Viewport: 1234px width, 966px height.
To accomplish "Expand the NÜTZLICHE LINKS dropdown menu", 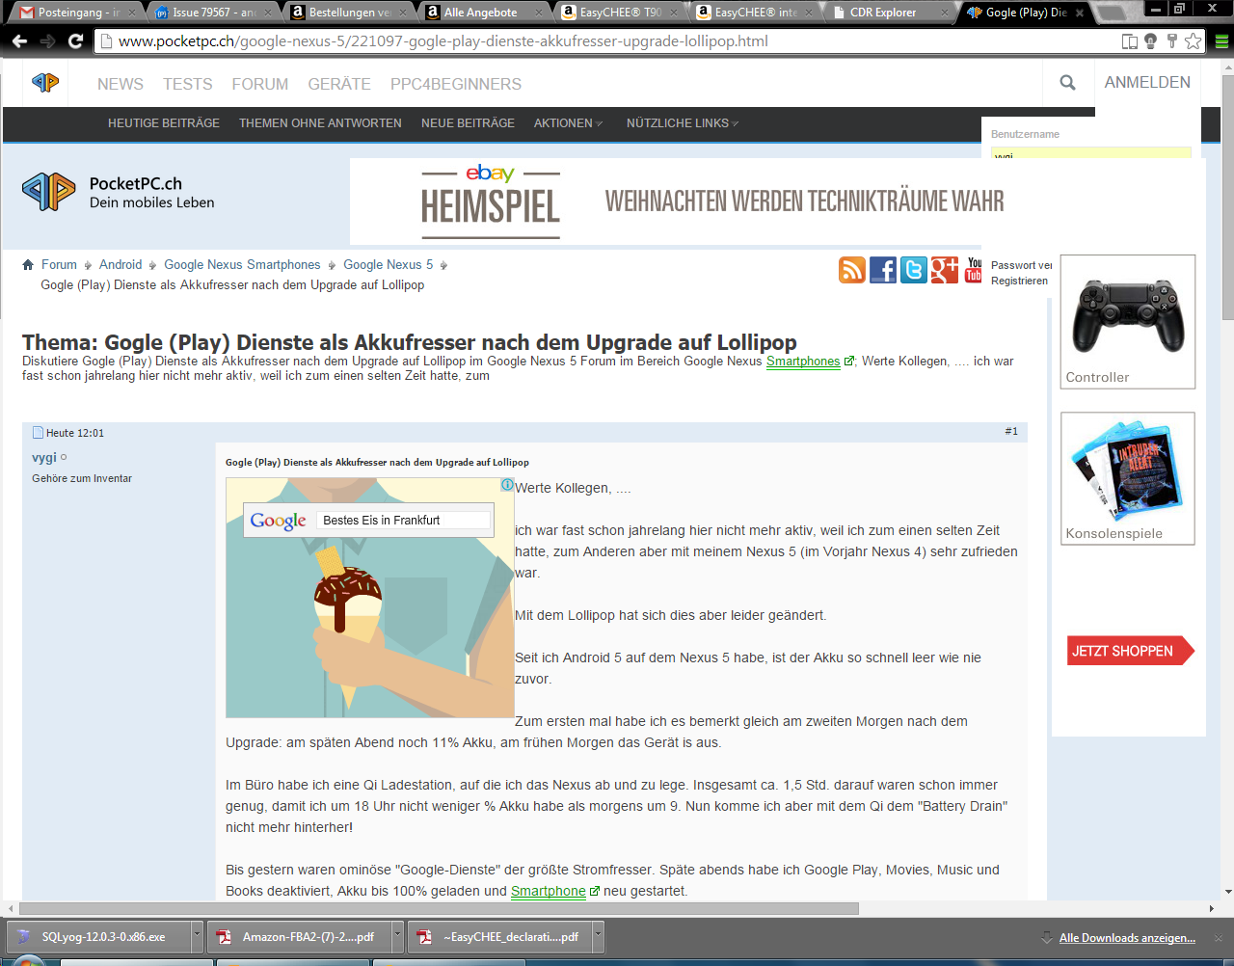I will pos(683,123).
